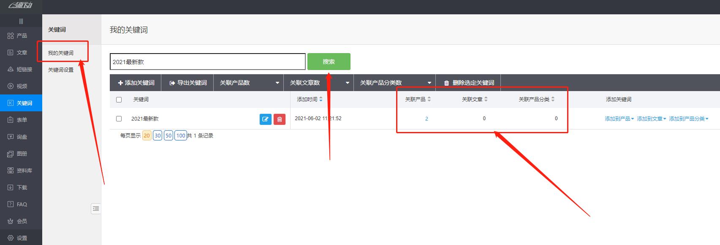Check the box for 2021最新款 row
720x245 pixels.
coord(119,119)
